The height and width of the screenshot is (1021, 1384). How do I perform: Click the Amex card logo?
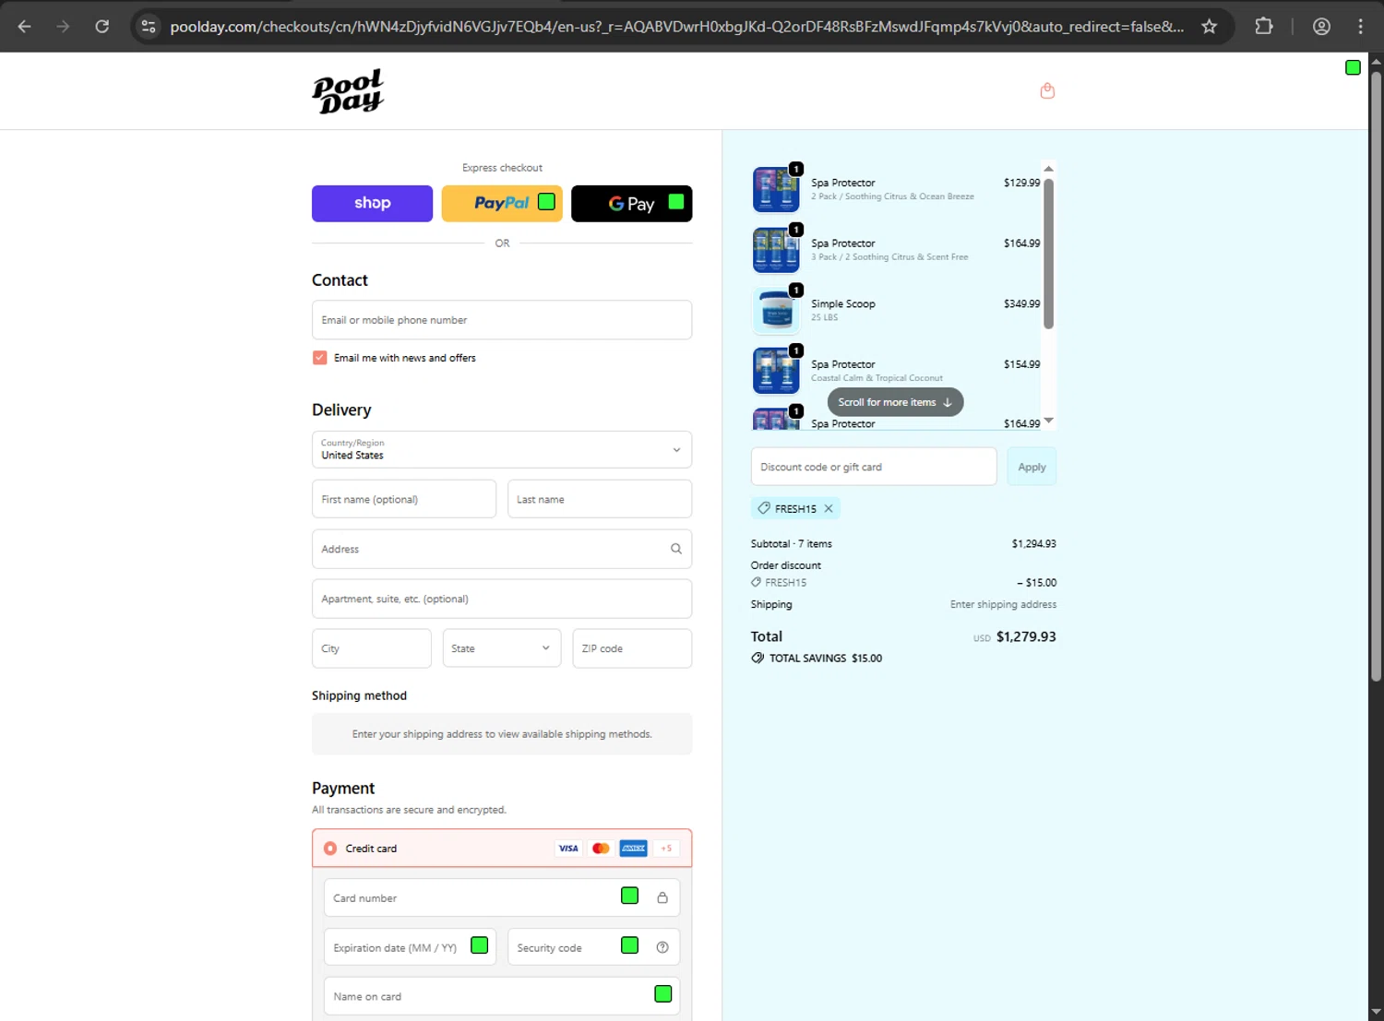634,849
